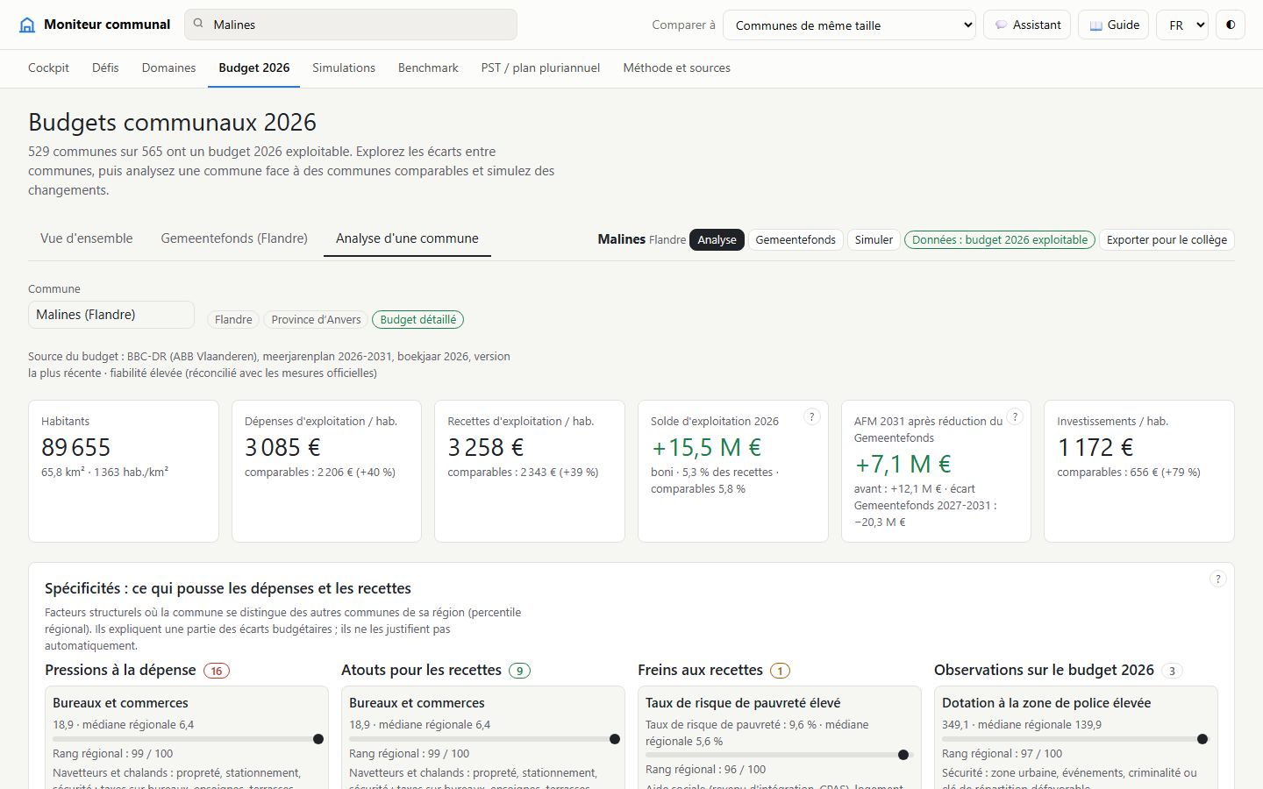Open the FR language selector
The image size is (1263, 789).
1182,25
